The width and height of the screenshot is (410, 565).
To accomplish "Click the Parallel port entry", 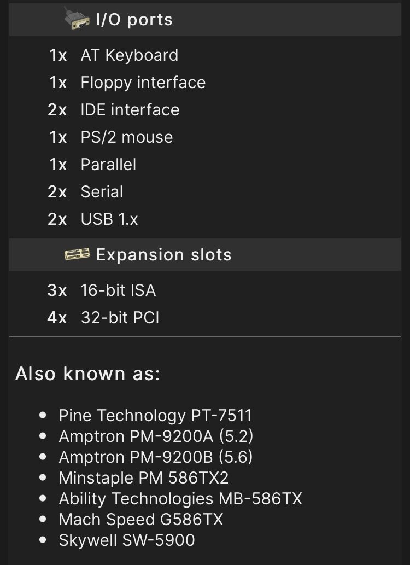I will coord(108,165).
